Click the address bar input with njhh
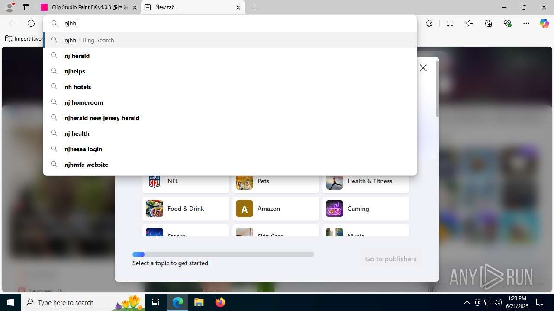554x311 pixels. [230, 23]
